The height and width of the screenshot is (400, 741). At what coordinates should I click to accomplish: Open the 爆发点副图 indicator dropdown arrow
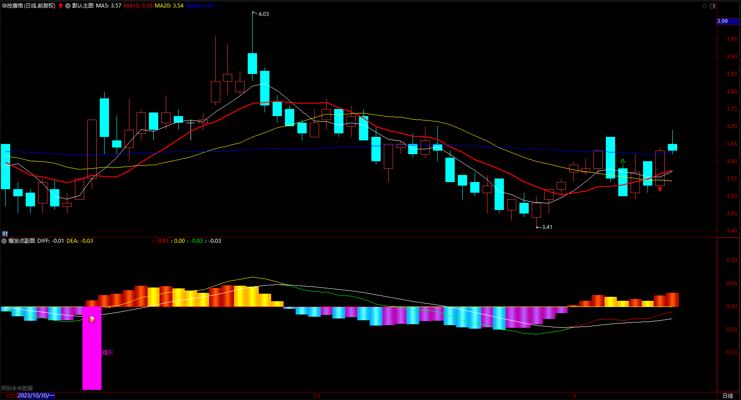4,241
